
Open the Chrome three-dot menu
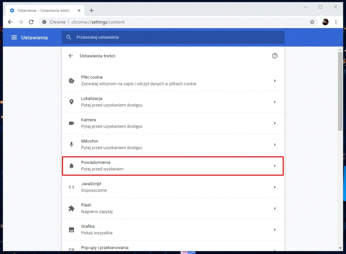click(336, 22)
